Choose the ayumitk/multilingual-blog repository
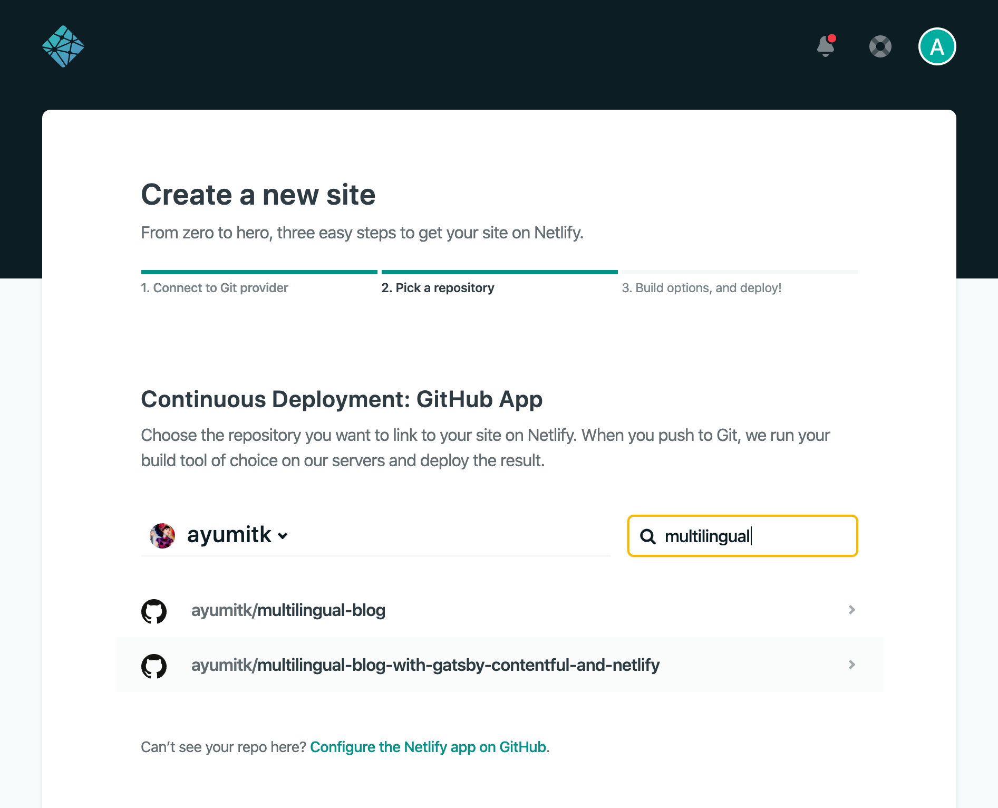998x808 pixels. (x=500, y=610)
